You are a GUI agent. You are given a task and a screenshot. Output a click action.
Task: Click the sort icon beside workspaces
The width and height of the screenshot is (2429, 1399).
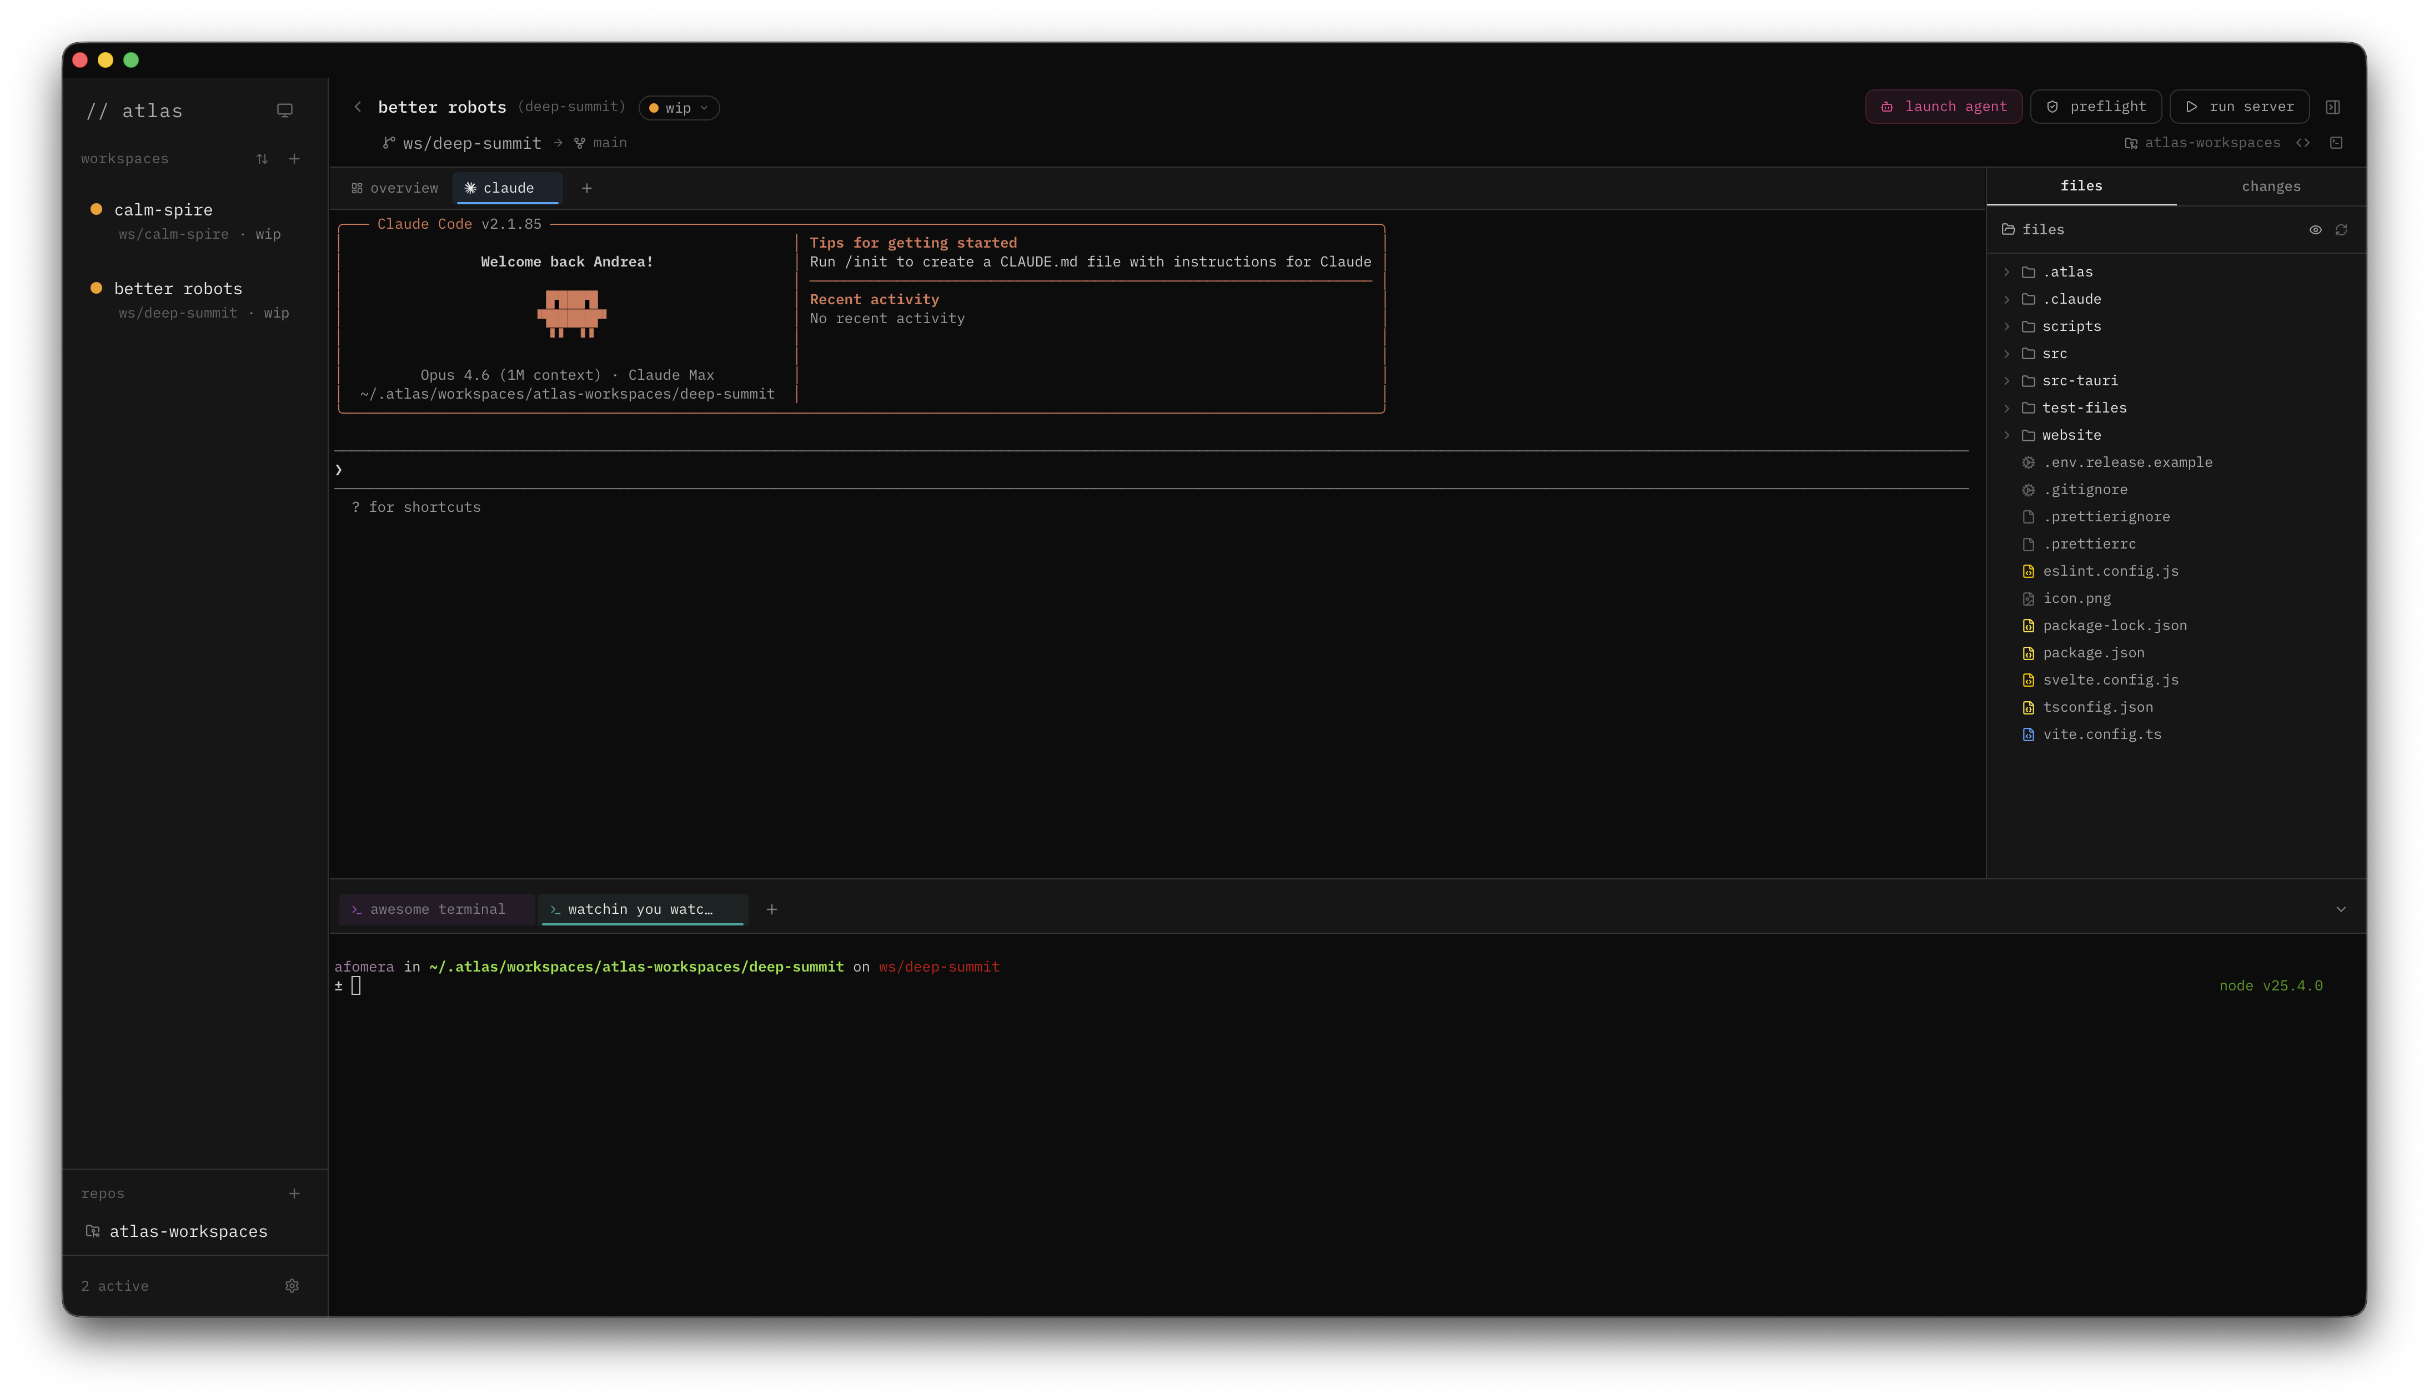pos(262,159)
